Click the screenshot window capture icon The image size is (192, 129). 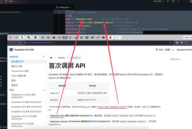(x=35, y=37)
